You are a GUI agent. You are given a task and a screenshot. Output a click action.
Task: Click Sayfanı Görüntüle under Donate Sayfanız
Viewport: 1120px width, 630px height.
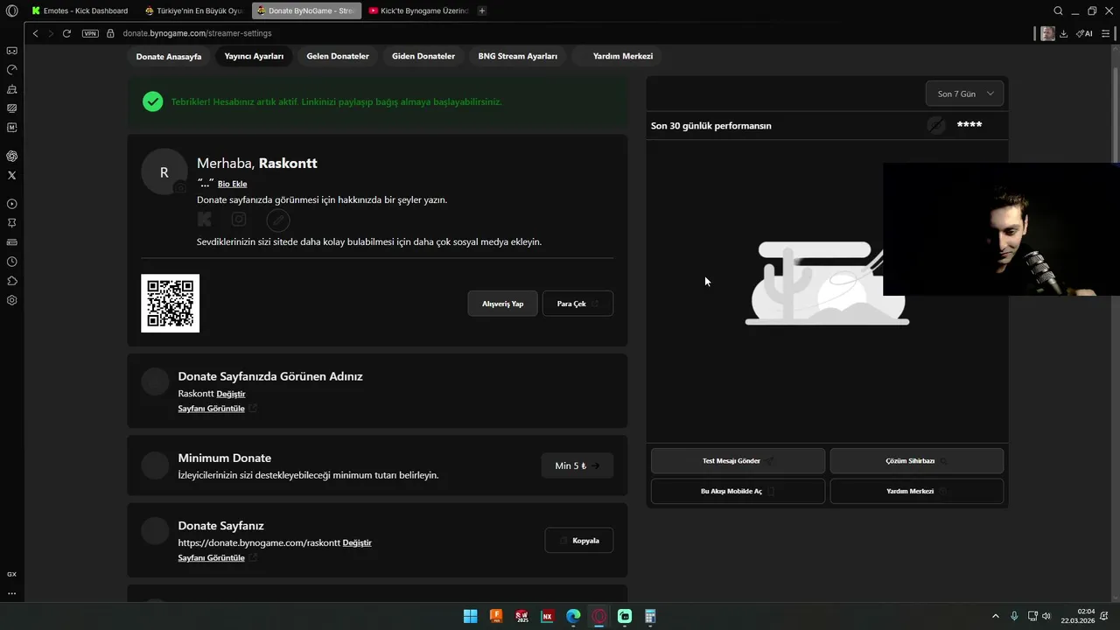(x=211, y=557)
